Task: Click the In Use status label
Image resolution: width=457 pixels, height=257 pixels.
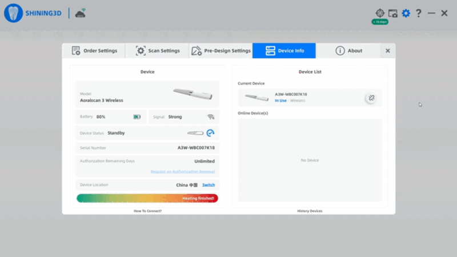Action: (280, 101)
